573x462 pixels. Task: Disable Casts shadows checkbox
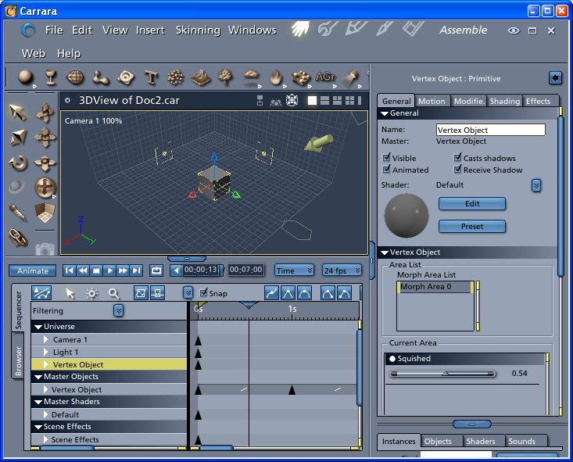(x=457, y=158)
